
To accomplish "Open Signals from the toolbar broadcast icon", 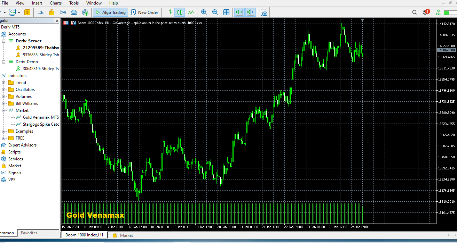I will (x=63, y=12).
